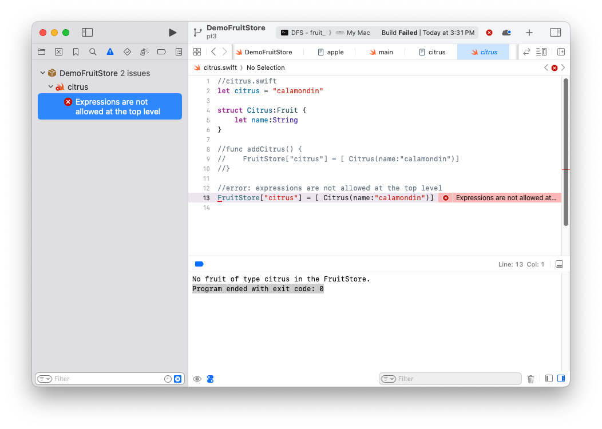Switch to the main tab
Viewport: 602px width, 429px height.
click(381, 52)
